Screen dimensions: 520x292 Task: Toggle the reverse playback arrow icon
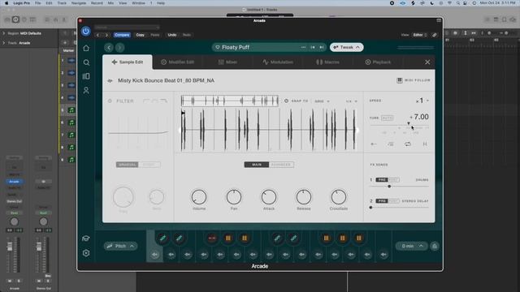click(374, 144)
